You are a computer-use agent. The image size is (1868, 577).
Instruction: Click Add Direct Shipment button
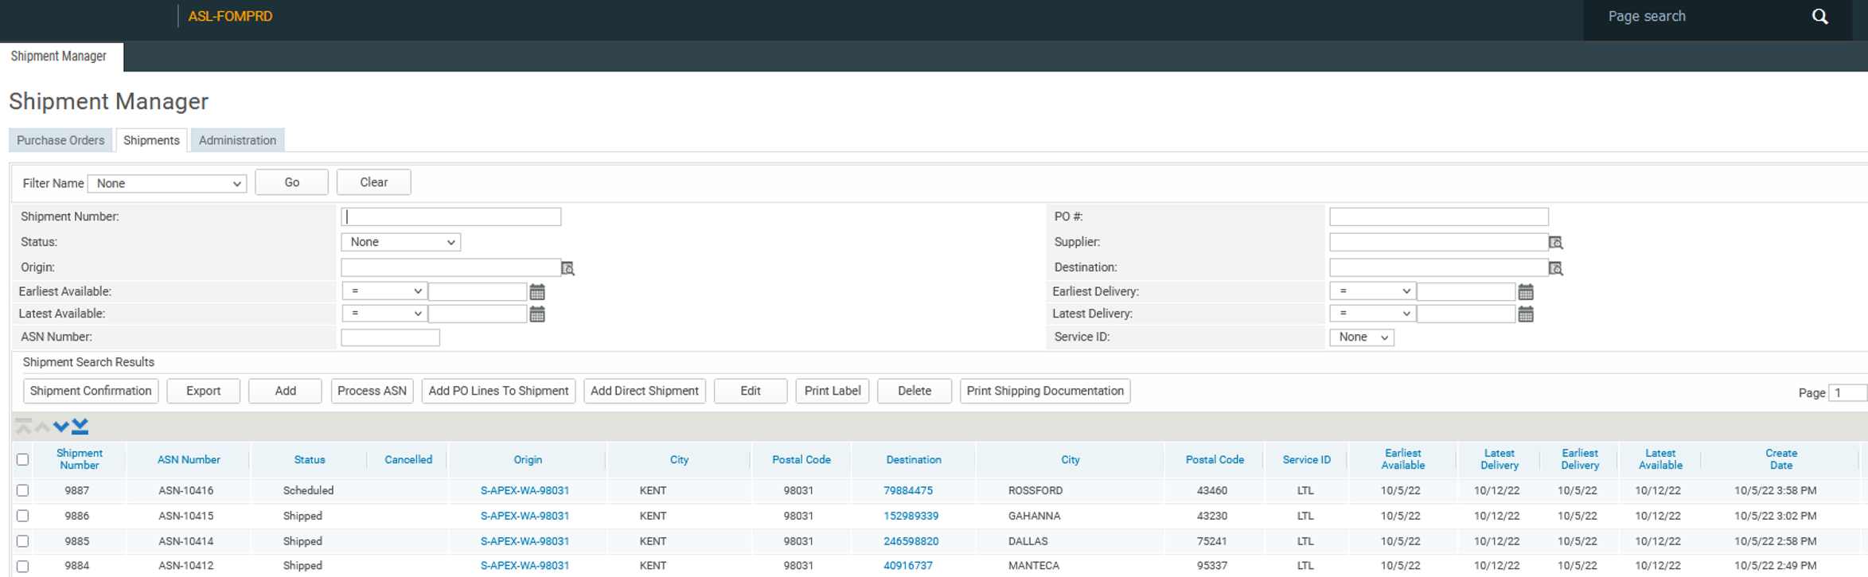click(645, 391)
